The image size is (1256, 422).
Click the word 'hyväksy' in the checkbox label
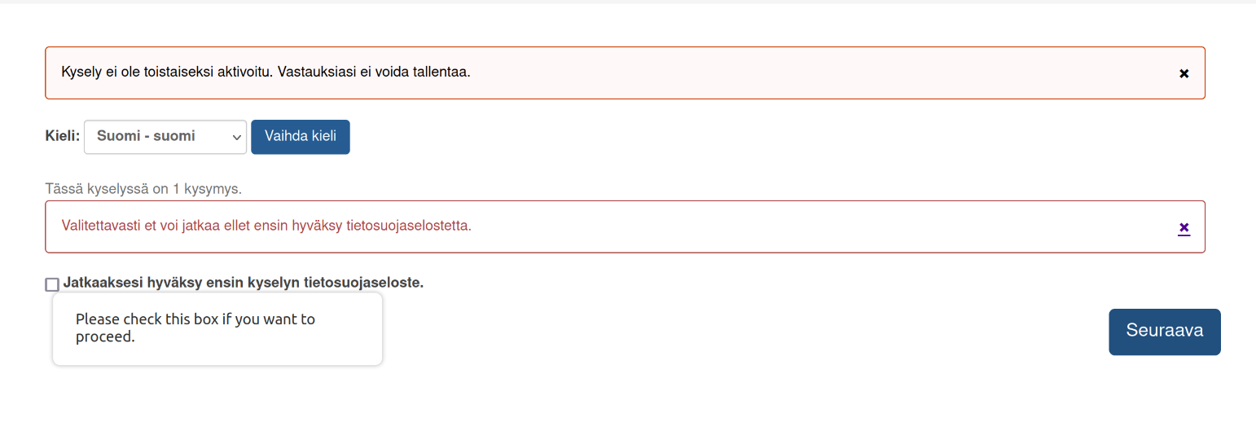tap(171, 284)
